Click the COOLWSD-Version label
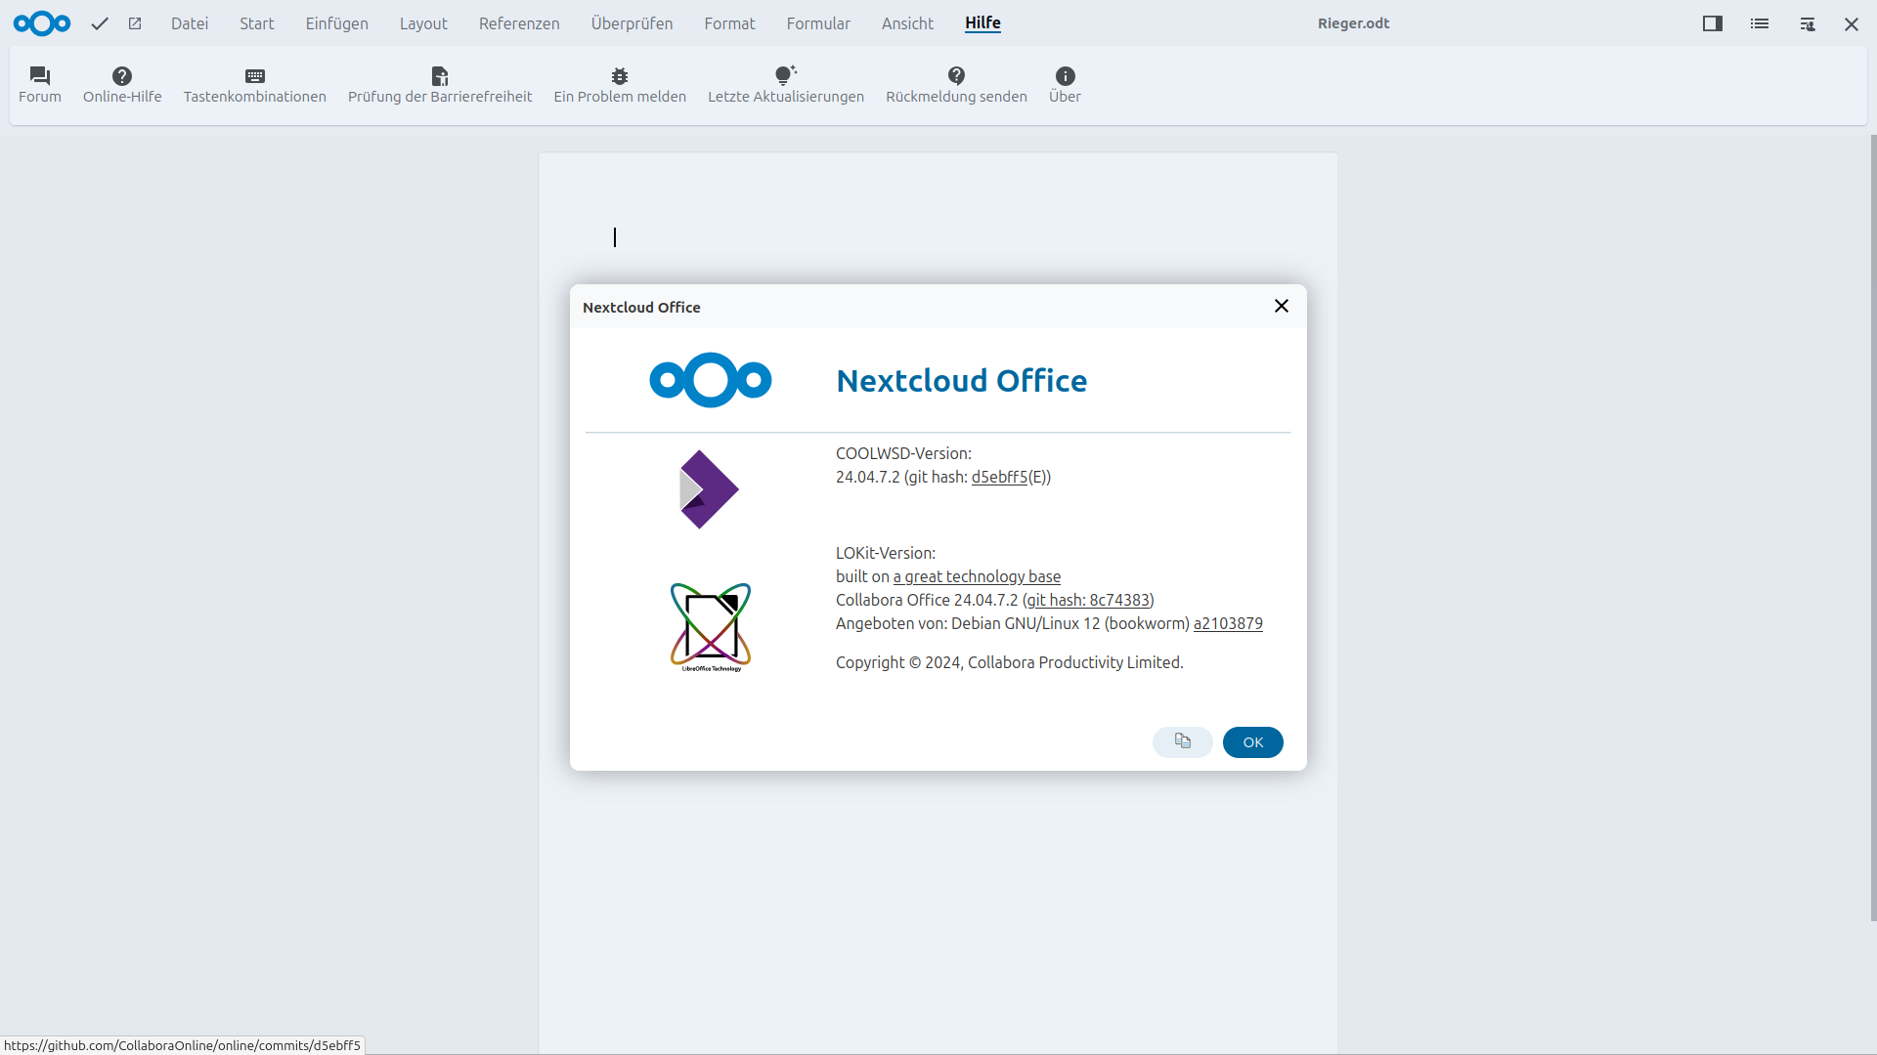Image resolution: width=1877 pixels, height=1055 pixels. point(903,454)
